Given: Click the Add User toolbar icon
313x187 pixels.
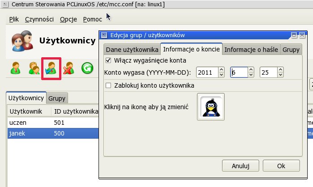Looking at the screenshot, I should click(16, 68).
